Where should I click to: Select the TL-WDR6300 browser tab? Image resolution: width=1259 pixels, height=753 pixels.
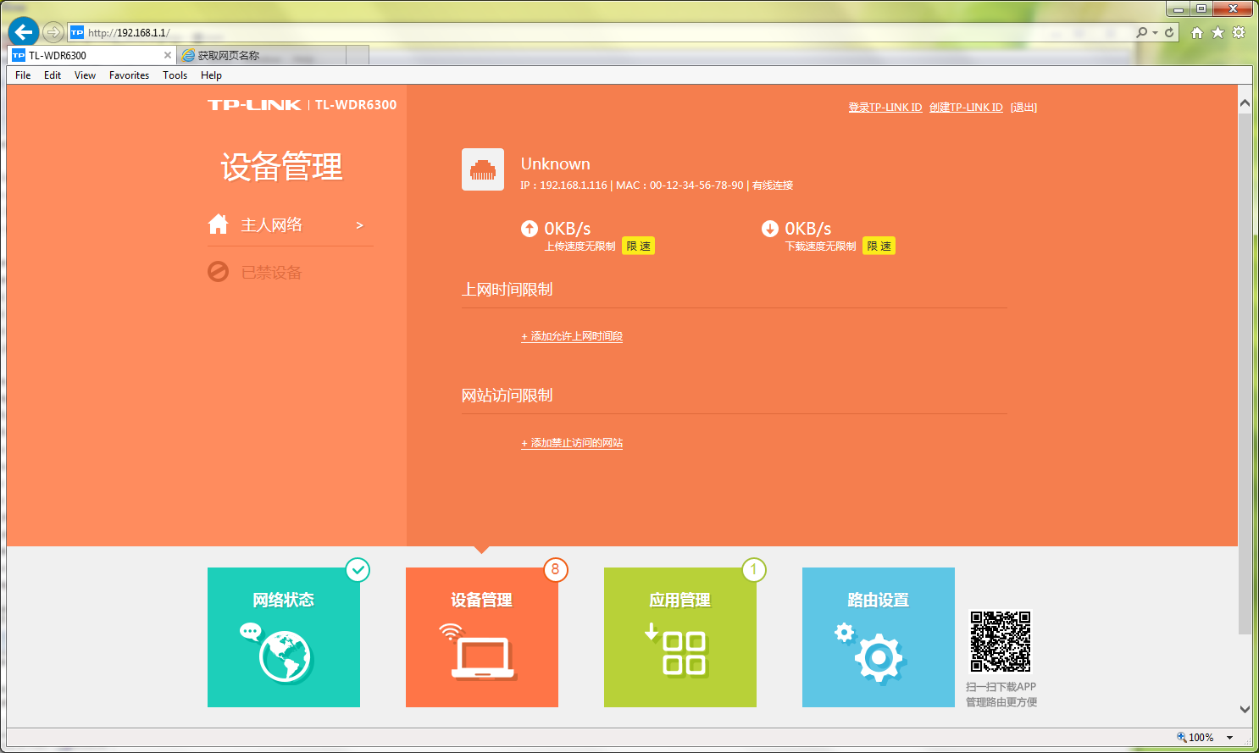92,55
